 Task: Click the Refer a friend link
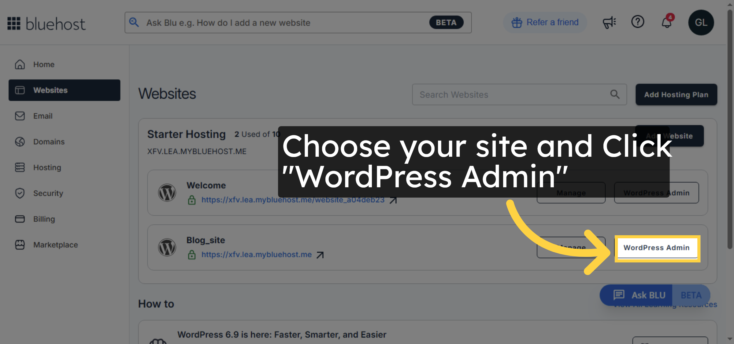[x=545, y=22]
